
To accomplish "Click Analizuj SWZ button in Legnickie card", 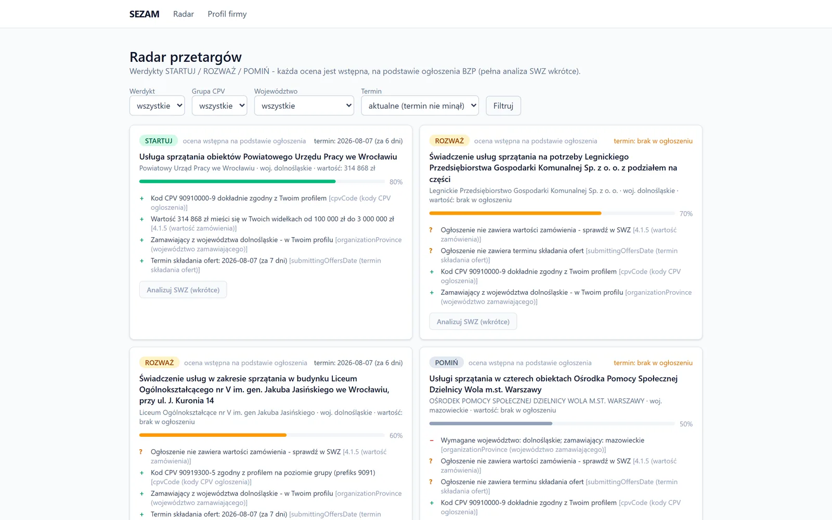I will (473, 321).
